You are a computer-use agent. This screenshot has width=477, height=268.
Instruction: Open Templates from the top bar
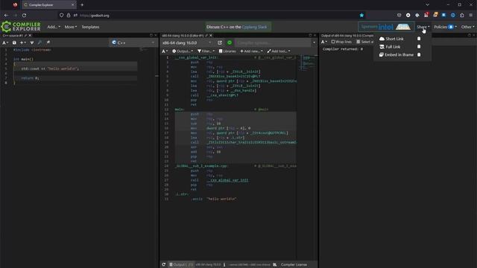tap(90, 27)
